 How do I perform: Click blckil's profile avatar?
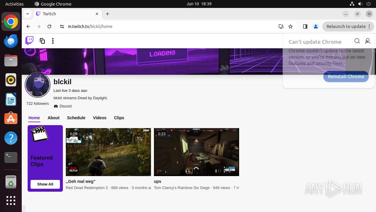click(38, 85)
